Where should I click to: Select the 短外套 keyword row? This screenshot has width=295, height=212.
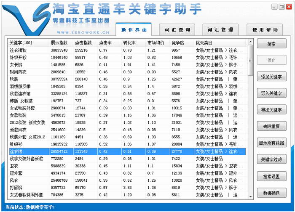[x=127, y=173]
